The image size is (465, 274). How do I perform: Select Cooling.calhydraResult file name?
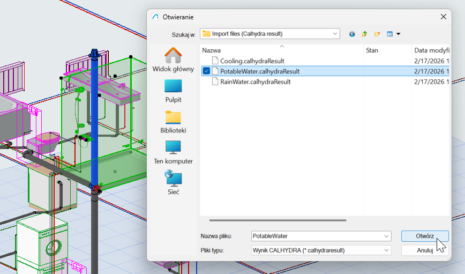(252, 61)
